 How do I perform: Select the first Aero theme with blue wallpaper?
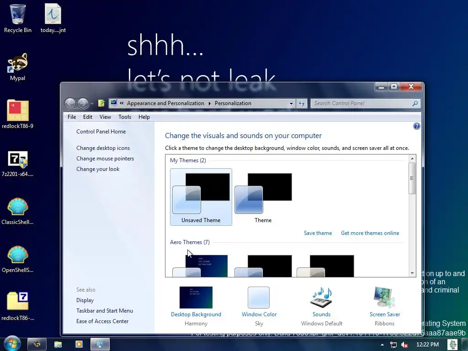201,266
